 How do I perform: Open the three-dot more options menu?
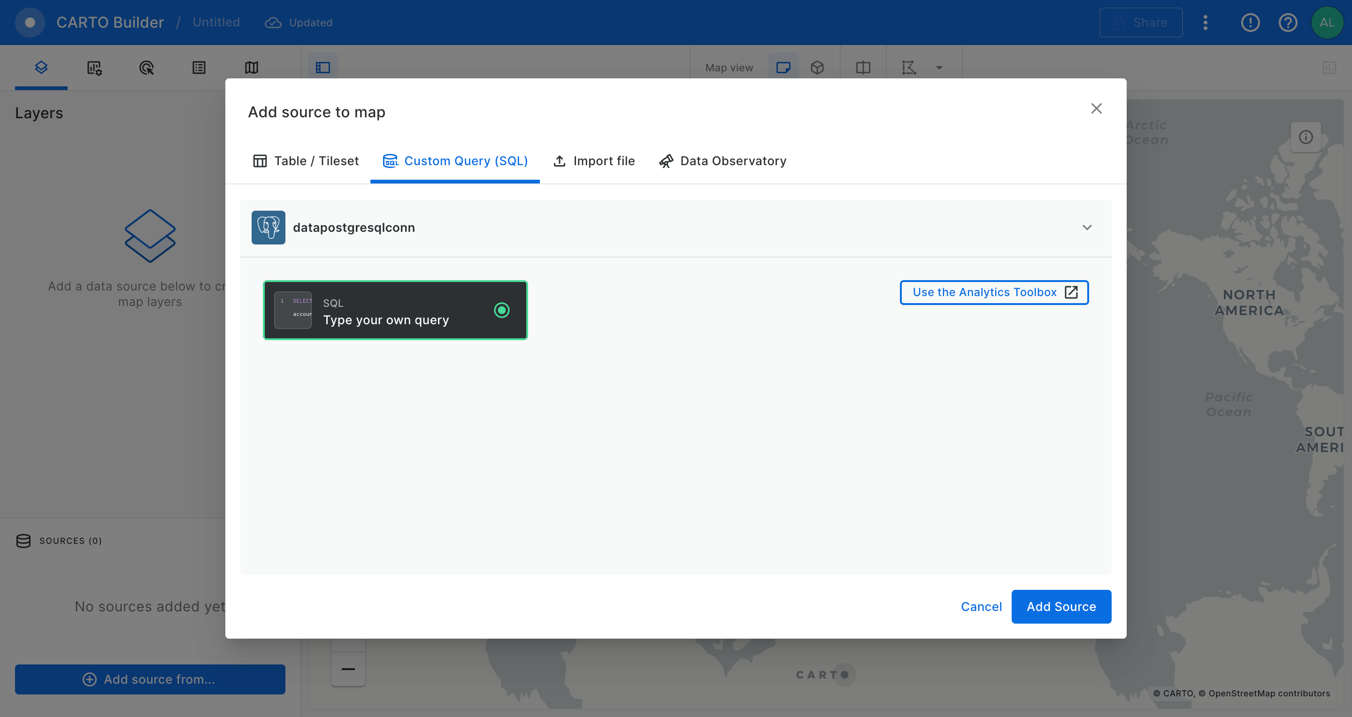click(x=1205, y=23)
